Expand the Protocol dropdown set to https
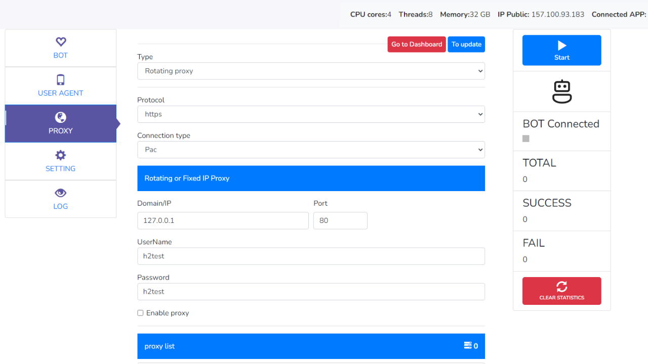The width and height of the screenshot is (648, 364). [x=311, y=114]
